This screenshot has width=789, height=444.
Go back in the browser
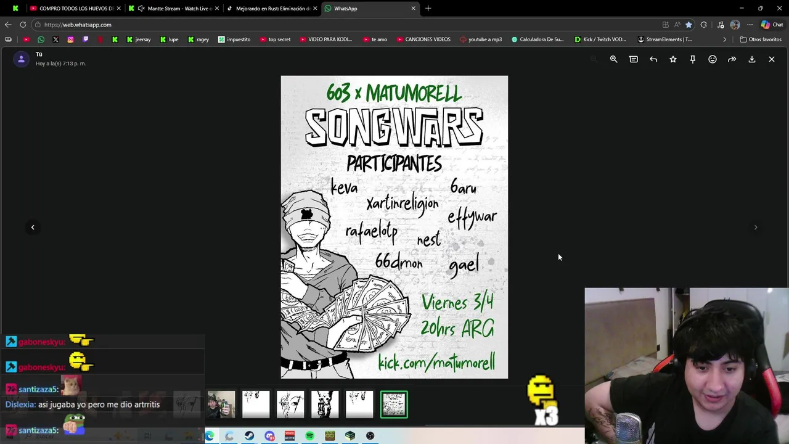click(x=8, y=25)
